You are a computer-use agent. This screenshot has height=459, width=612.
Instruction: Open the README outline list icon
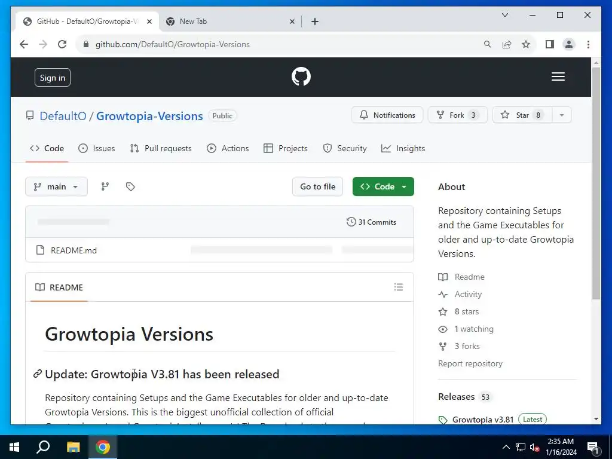pos(399,287)
